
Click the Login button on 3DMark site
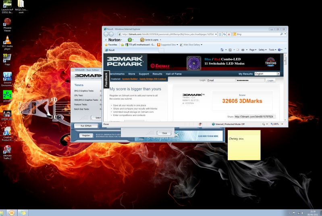pos(270,81)
